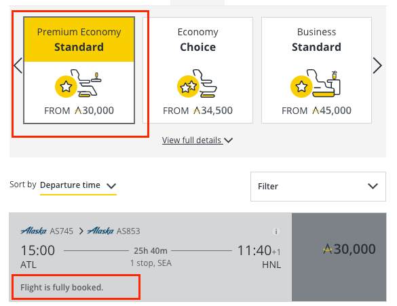Click the Flight is fully booked notice
This screenshot has width=397, height=306.
[x=62, y=288]
